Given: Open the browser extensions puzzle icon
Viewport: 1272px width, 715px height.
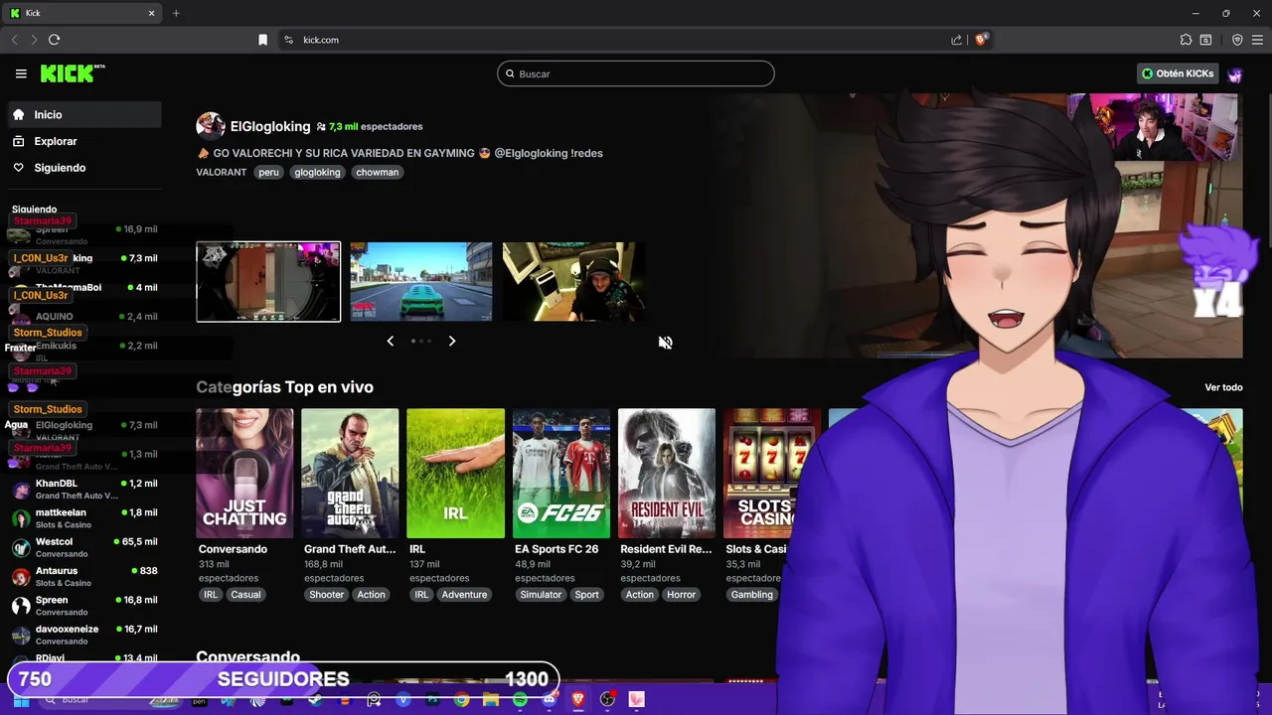Looking at the screenshot, I should pyautogui.click(x=1186, y=40).
